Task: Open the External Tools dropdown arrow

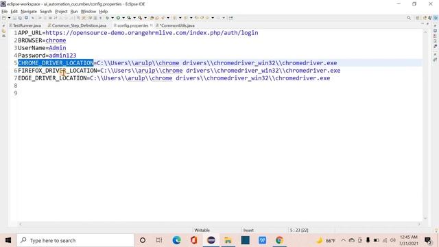Action: pyautogui.click(x=145, y=18)
